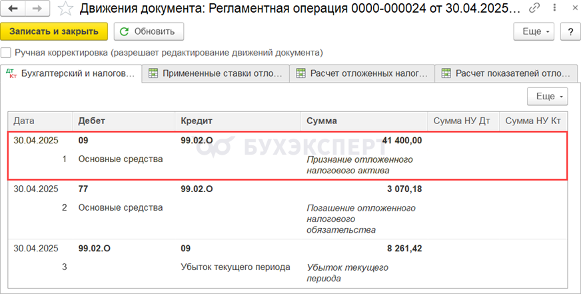581x294 pixels.
Task: Add document to favorites with star
Action: coord(65,9)
